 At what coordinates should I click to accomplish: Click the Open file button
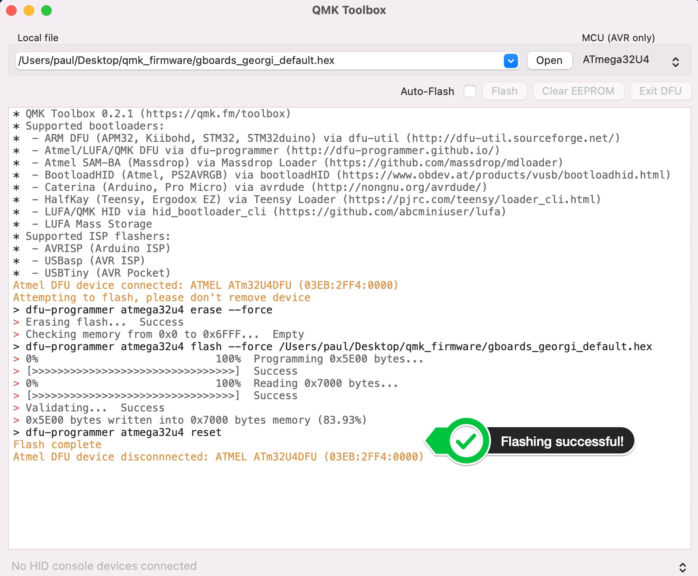549,60
